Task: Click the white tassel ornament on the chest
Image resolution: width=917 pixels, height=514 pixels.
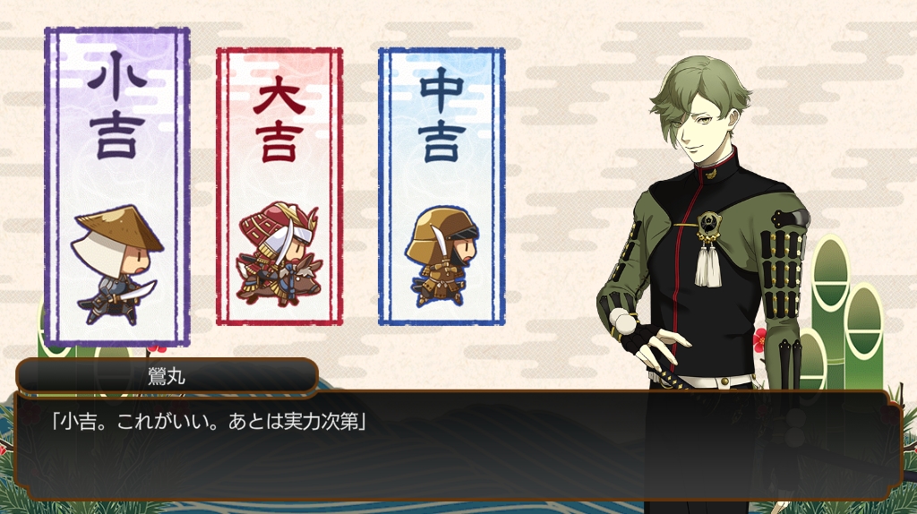Action: tap(708, 264)
